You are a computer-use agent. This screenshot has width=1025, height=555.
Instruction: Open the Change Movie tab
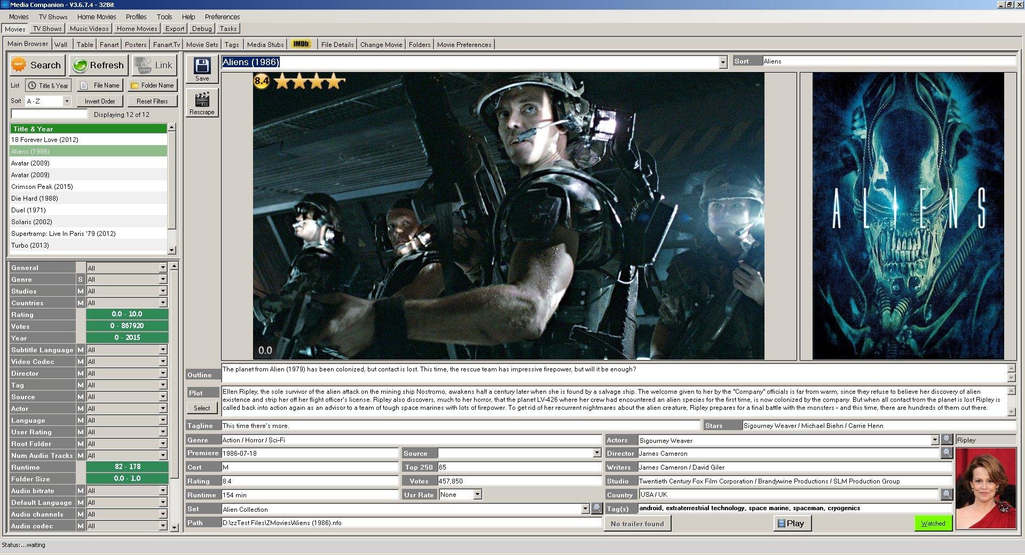point(381,44)
